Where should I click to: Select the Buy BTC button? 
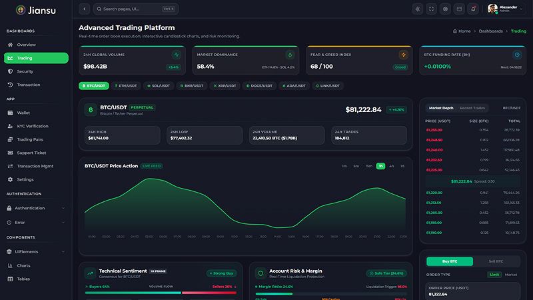tap(449, 261)
